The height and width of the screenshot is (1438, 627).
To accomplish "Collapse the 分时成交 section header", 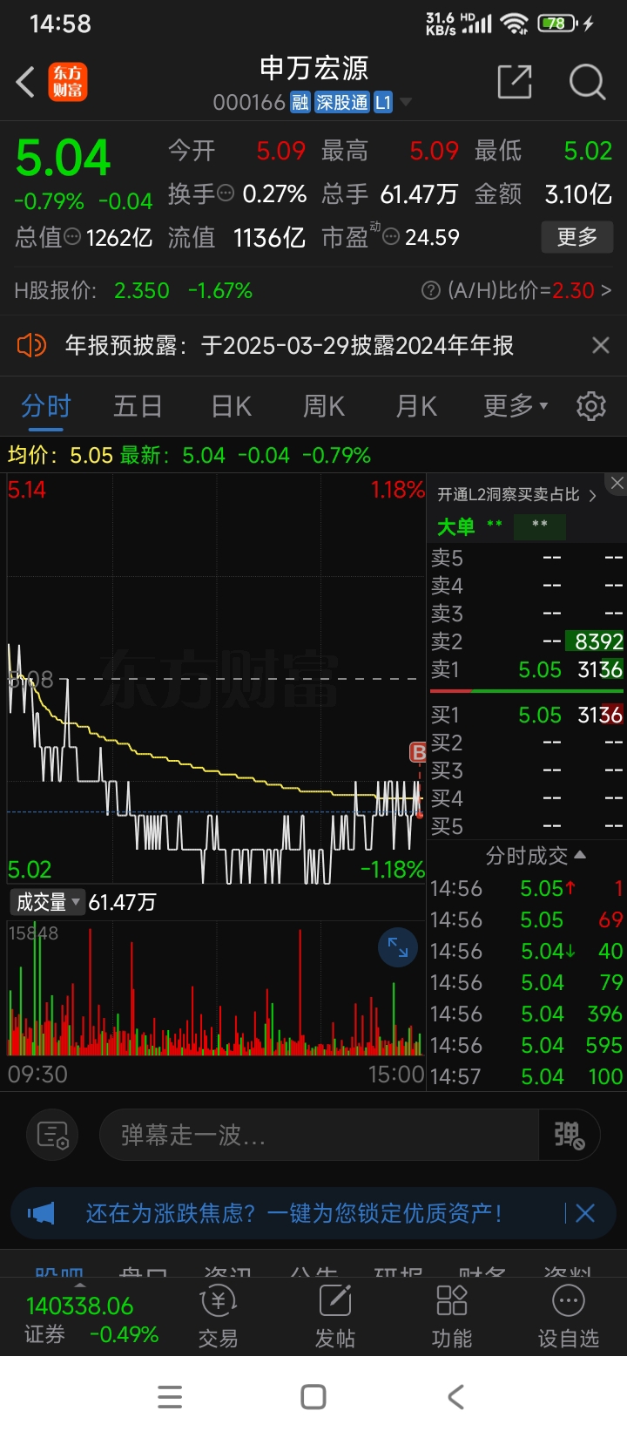I will click(535, 856).
